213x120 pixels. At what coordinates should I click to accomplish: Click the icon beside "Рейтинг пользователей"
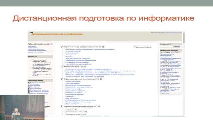(29, 93)
